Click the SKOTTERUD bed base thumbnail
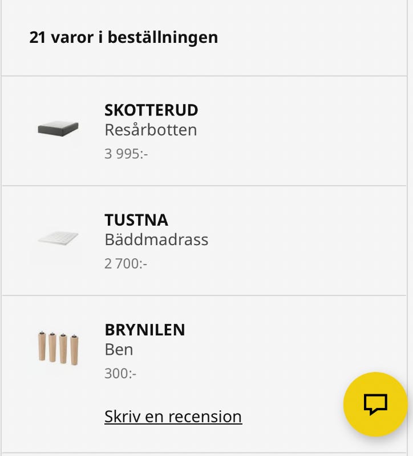Viewport: 413px width, 456px height. (58, 128)
